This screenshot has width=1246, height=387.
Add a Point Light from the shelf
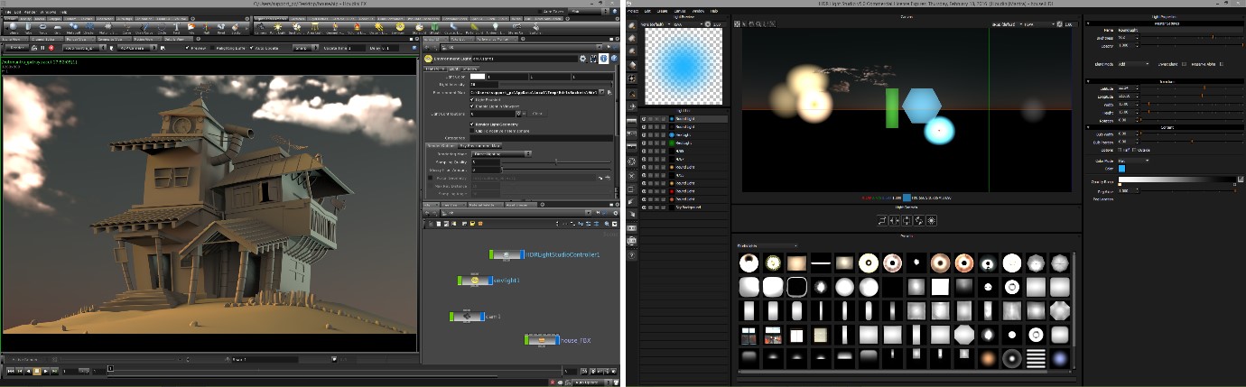coord(278,28)
